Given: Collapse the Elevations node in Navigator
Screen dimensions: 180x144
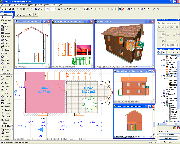Looking at the screenshot, I should (x=162, y=65).
